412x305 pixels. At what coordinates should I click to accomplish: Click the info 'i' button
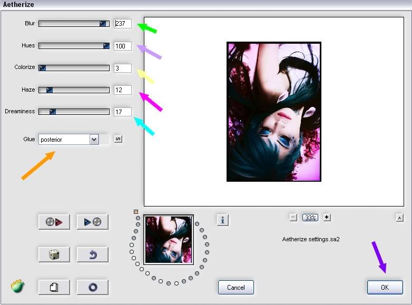(223, 220)
